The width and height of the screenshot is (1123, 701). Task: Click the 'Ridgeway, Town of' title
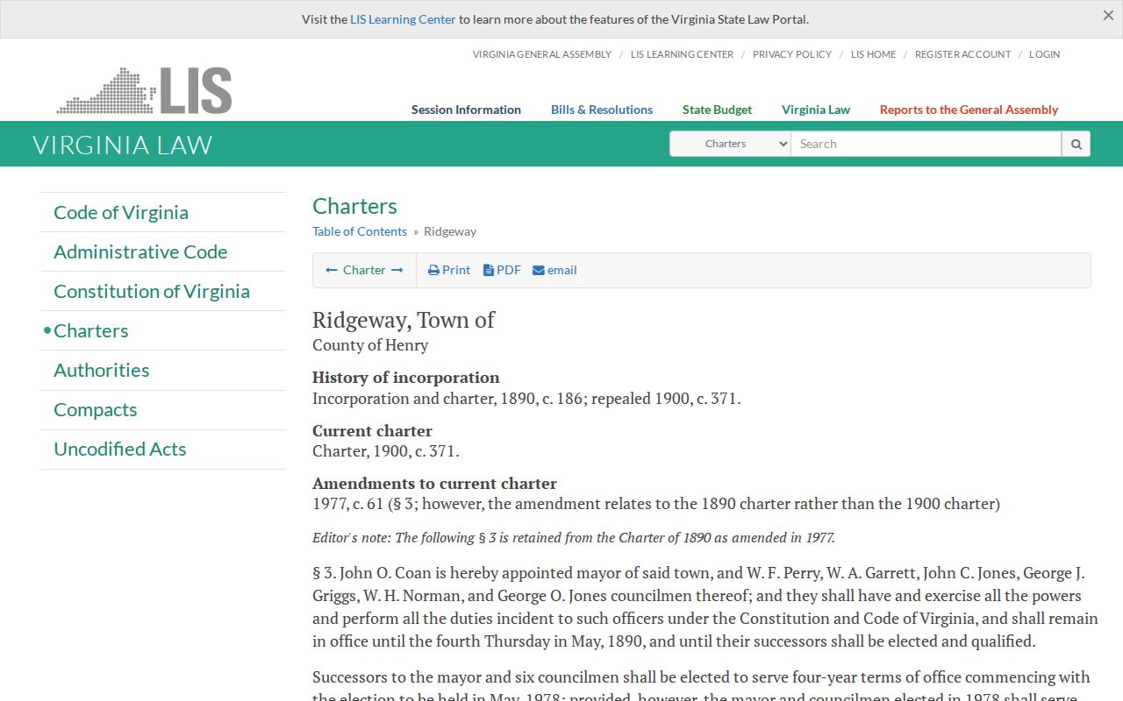coord(404,320)
